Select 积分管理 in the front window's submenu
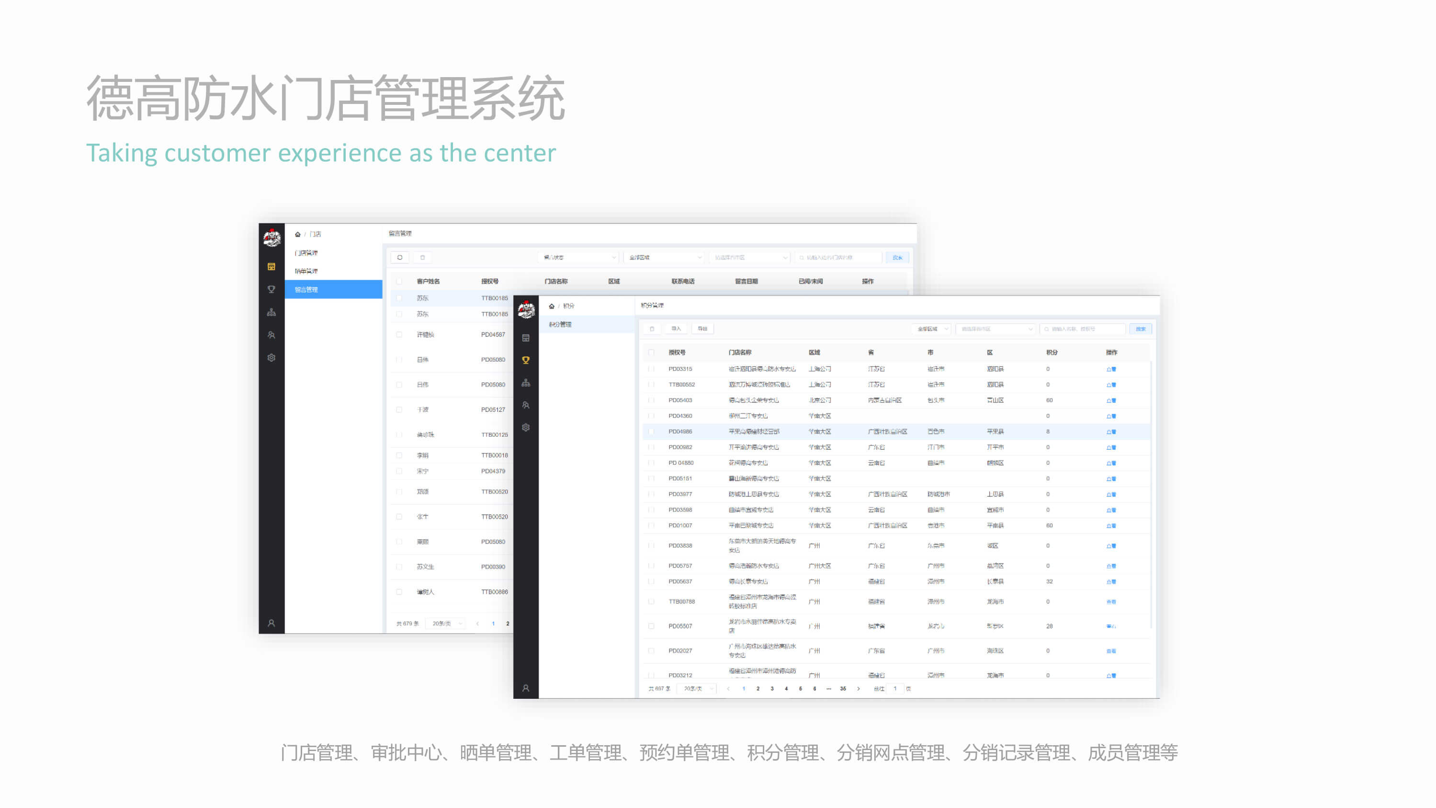The height and width of the screenshot is (808, 1436). 587,325
